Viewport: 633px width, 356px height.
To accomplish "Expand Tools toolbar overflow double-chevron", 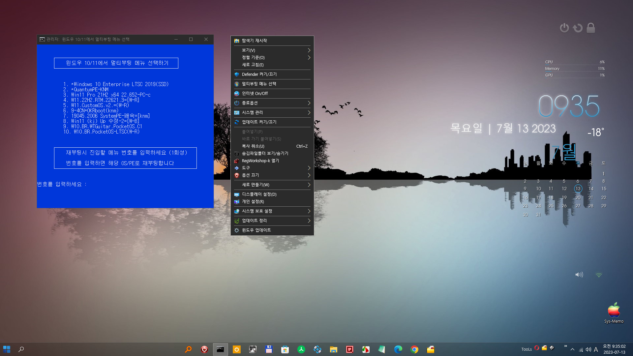I will (x=565, y=346).
